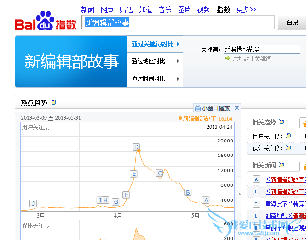Click marker J on the trend chart

[x=33, y=203]
